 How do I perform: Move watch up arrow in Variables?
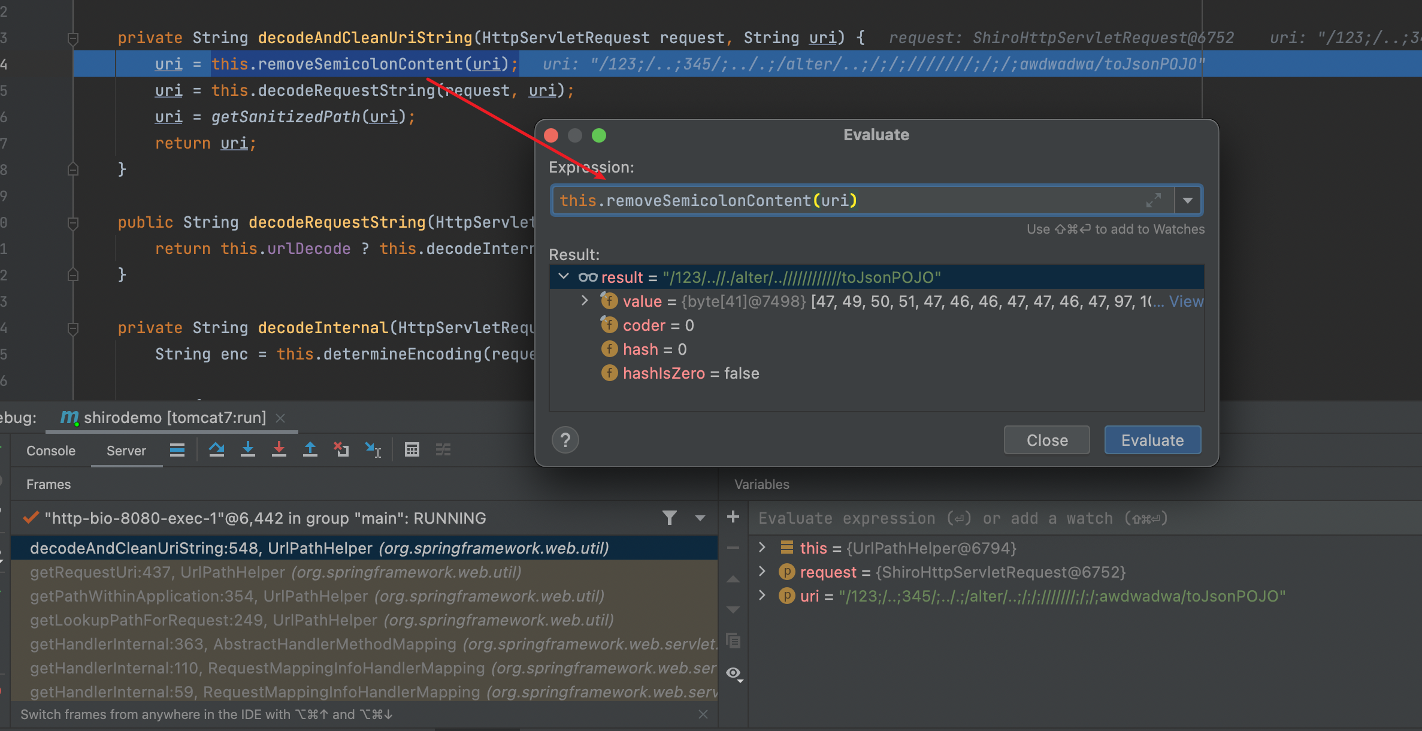coord(733,579)
